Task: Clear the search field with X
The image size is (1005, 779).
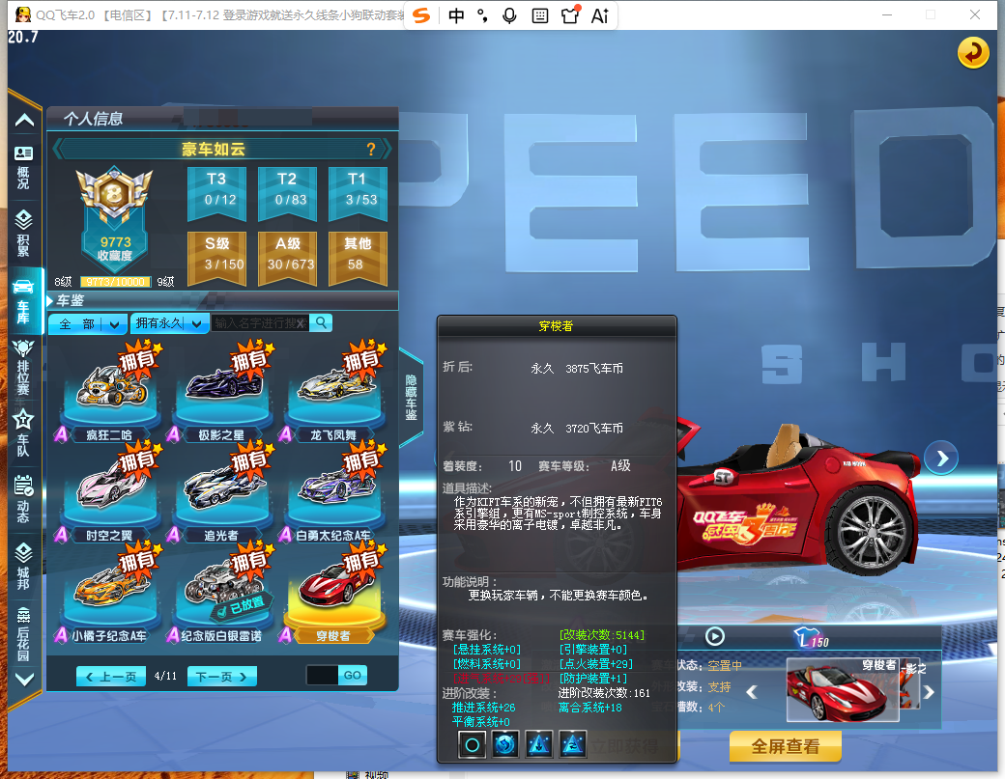Action: click(301, 324)
